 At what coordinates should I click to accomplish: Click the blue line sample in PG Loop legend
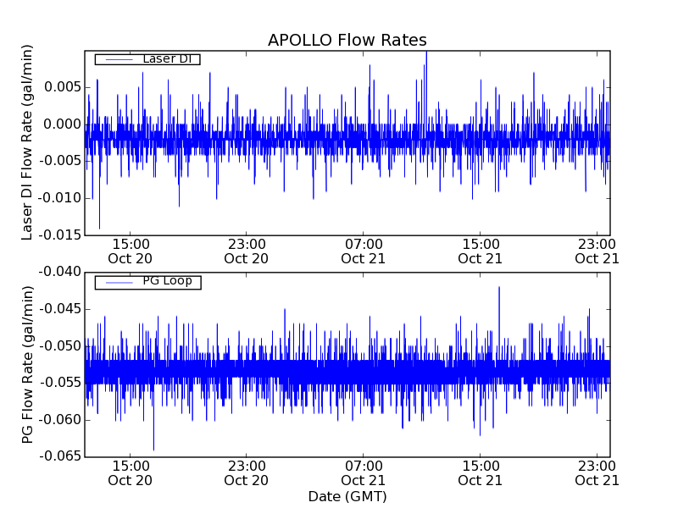click(117, 282)
